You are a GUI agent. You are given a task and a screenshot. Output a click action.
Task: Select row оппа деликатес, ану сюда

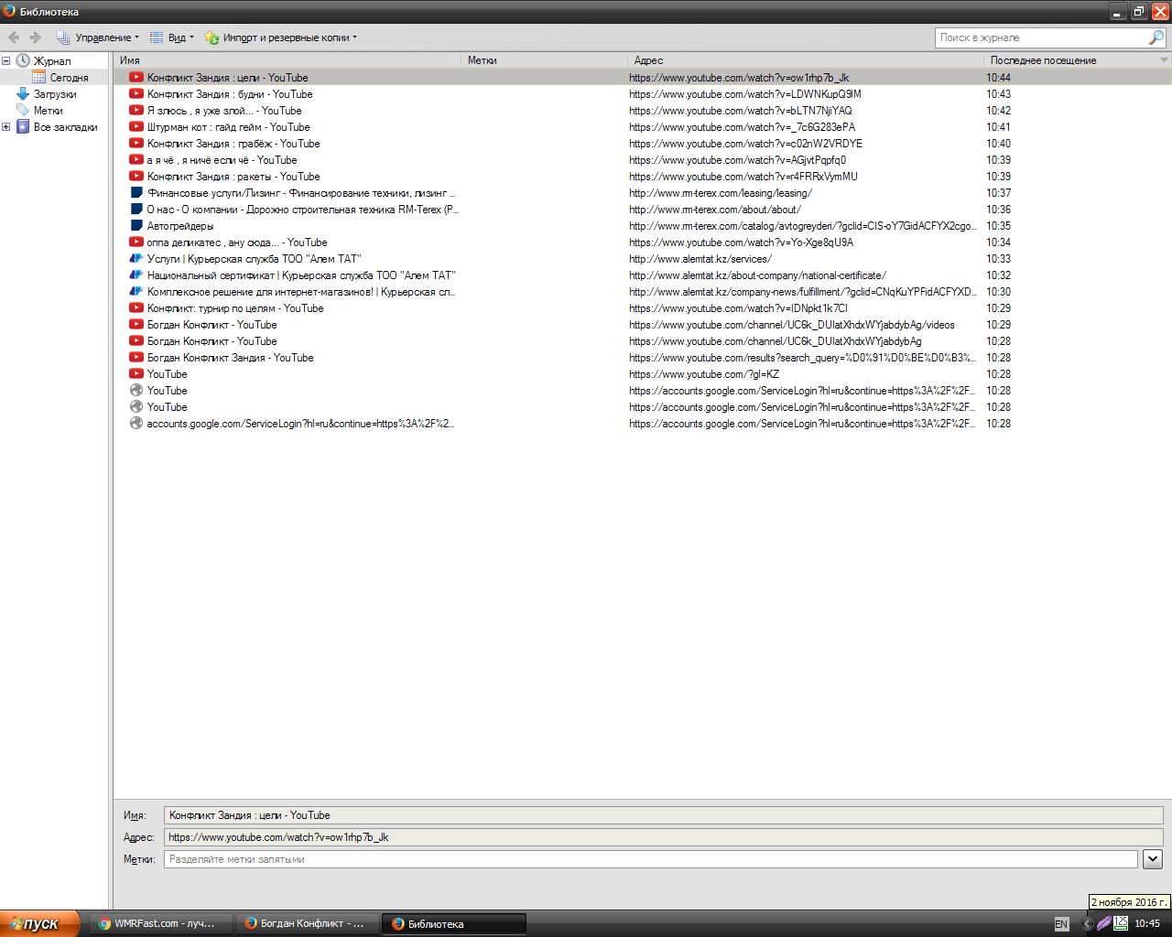pyautogui.click(x=643, y=242)
